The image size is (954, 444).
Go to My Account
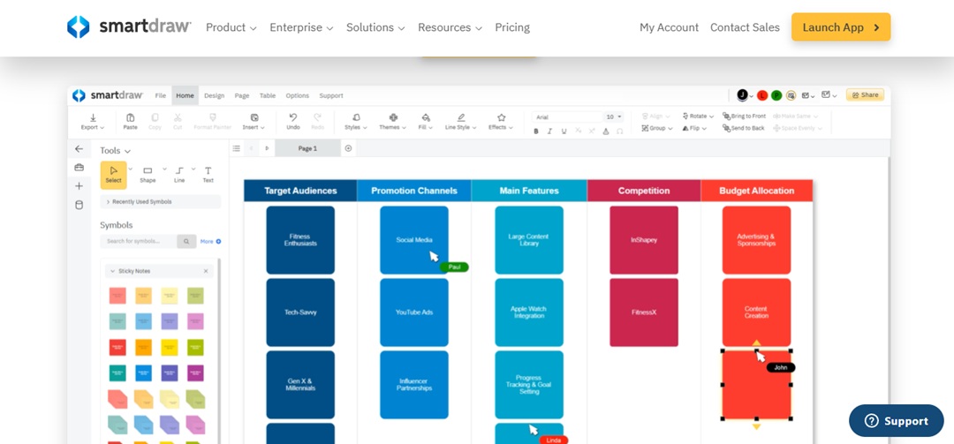670,27
